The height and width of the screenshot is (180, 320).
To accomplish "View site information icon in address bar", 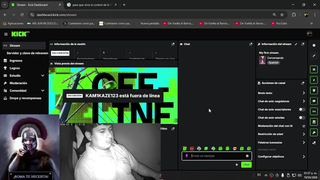I will (32, 15).
